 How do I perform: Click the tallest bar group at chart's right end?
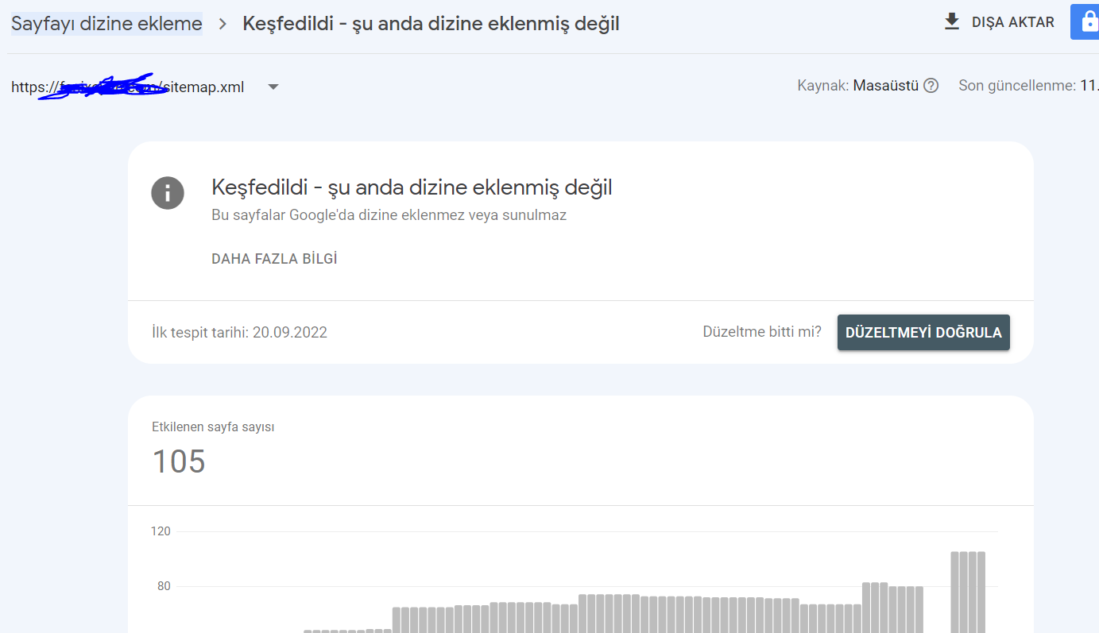tap(968, 592)
